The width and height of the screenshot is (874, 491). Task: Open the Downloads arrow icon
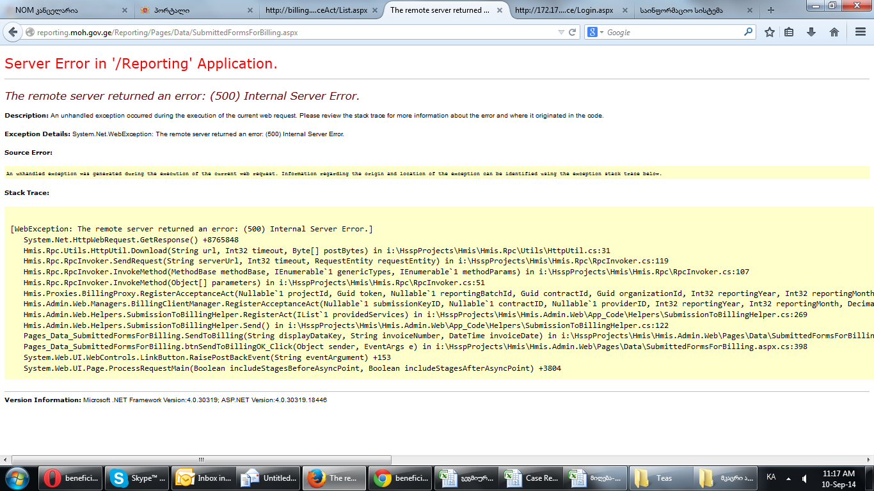811,32
